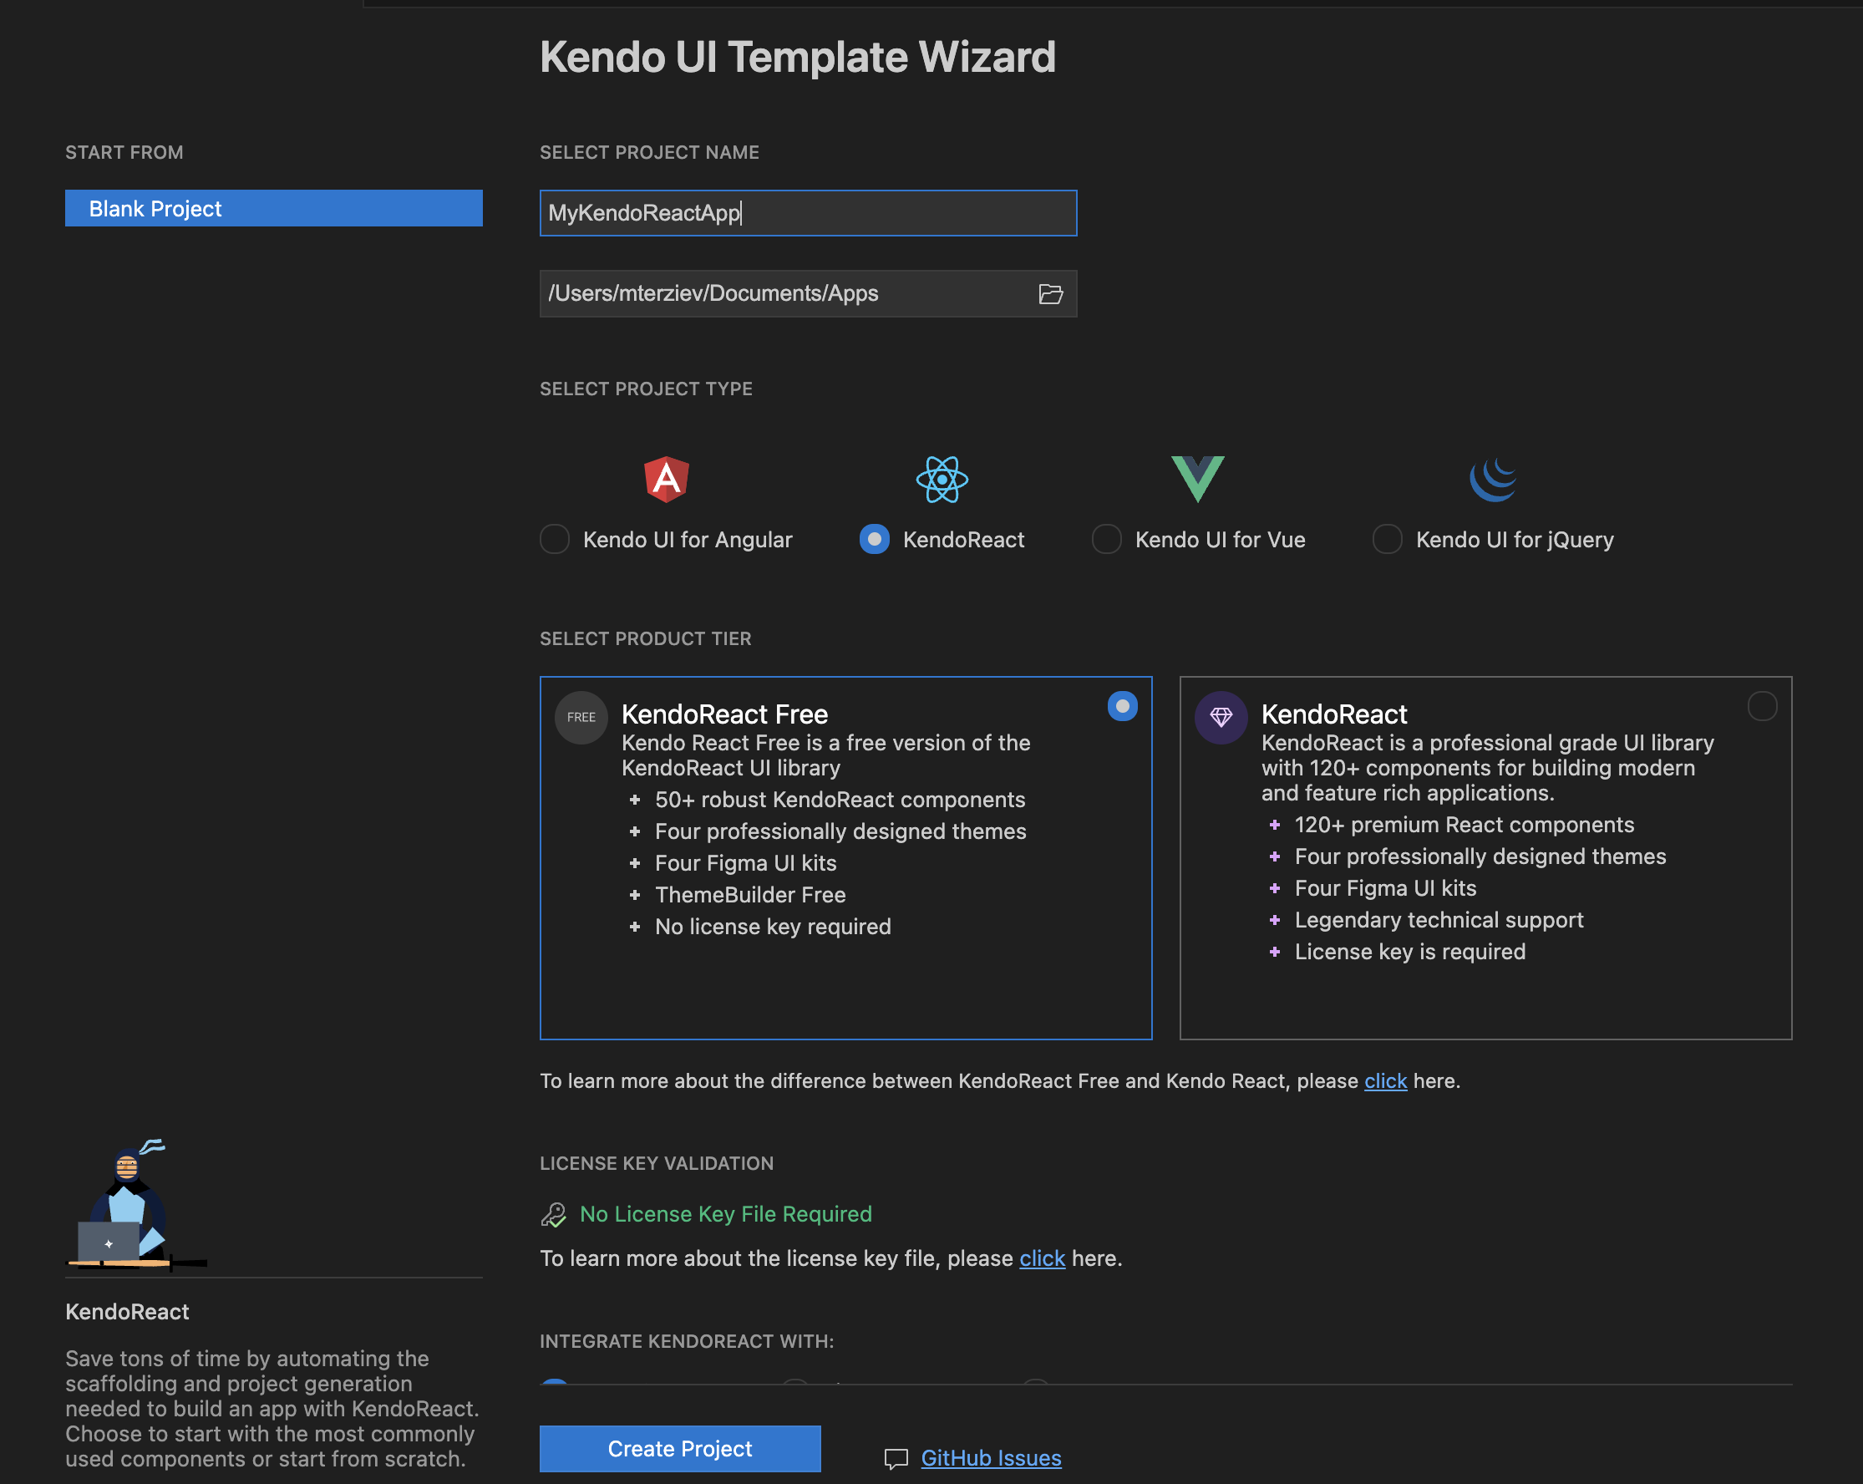Select Kendo UI for Angular radio button
This screenshot has height=1484, width=1863.
click(x=555, y=539)
